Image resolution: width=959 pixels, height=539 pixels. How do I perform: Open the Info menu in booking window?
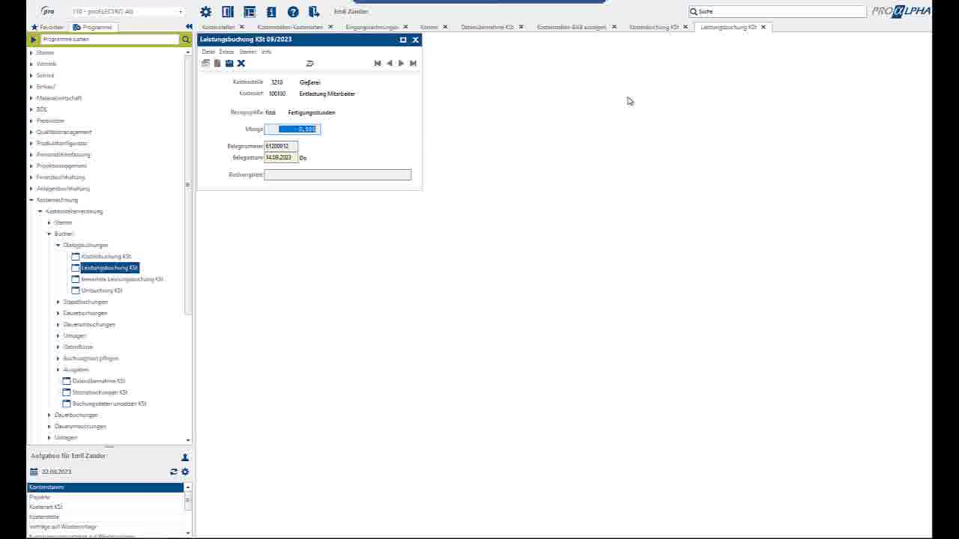point(266,52)
